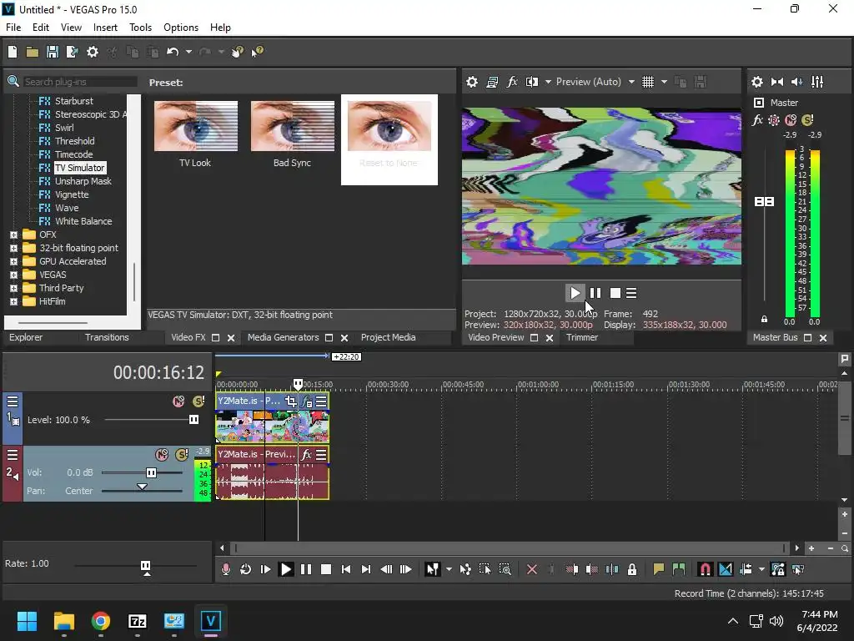This screenshot has width=854, height=641.
Task: Switch to the Transitions tab
Action: (x=107, y=337)
